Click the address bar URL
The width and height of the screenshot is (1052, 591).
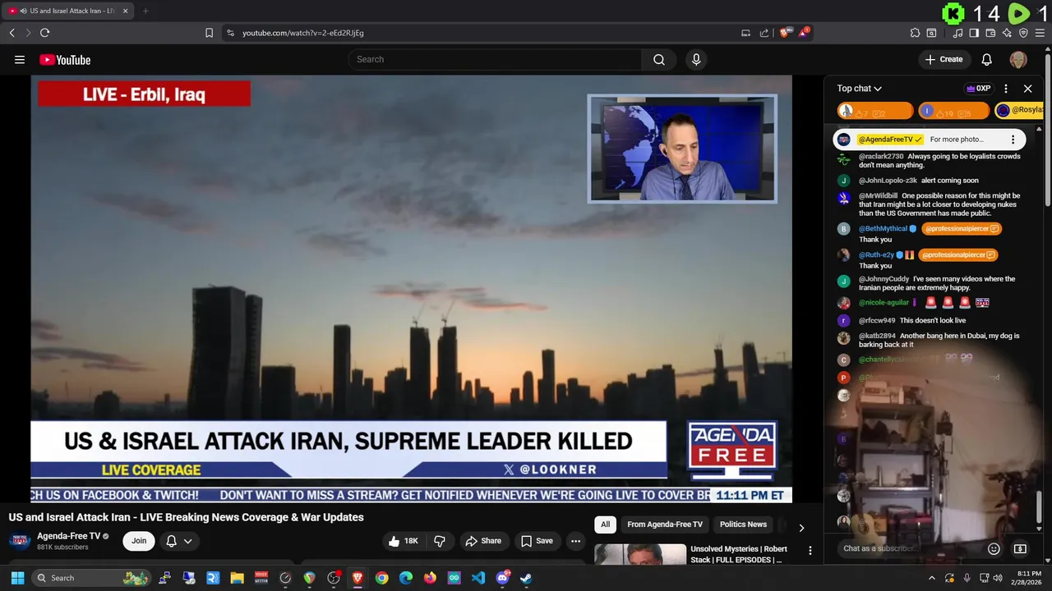pos(302,33)
